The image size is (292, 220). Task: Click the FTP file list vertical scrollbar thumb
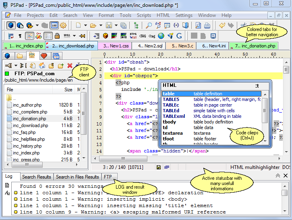(84, 113)
